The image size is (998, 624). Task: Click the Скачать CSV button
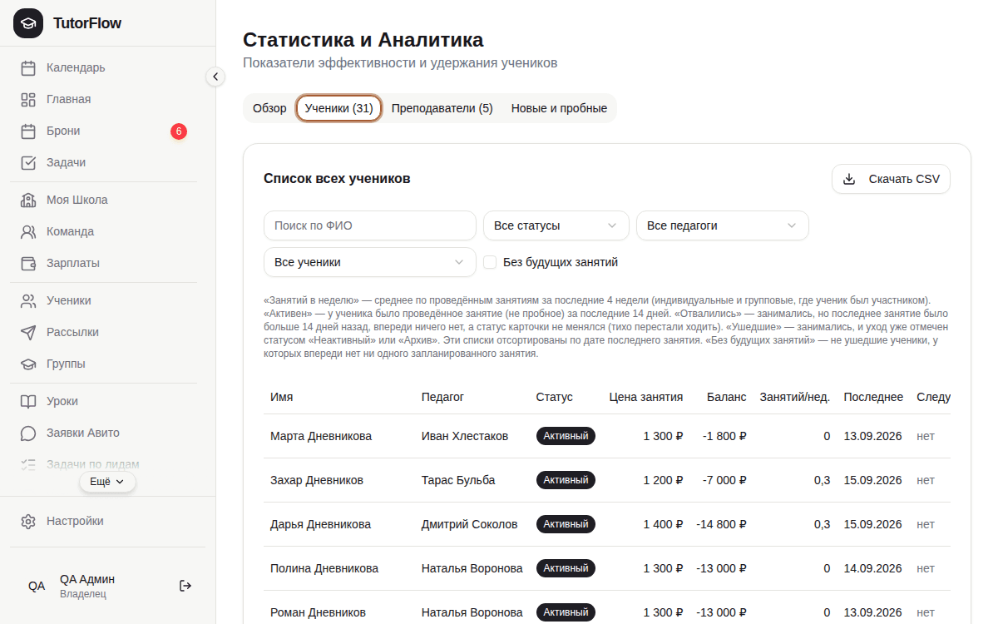(x=891, y=179)
